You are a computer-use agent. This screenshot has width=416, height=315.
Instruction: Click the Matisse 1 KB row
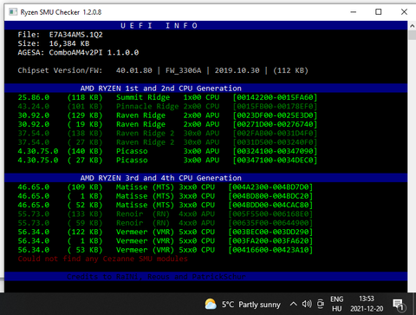pyautogui.click(x=166, y=196)
